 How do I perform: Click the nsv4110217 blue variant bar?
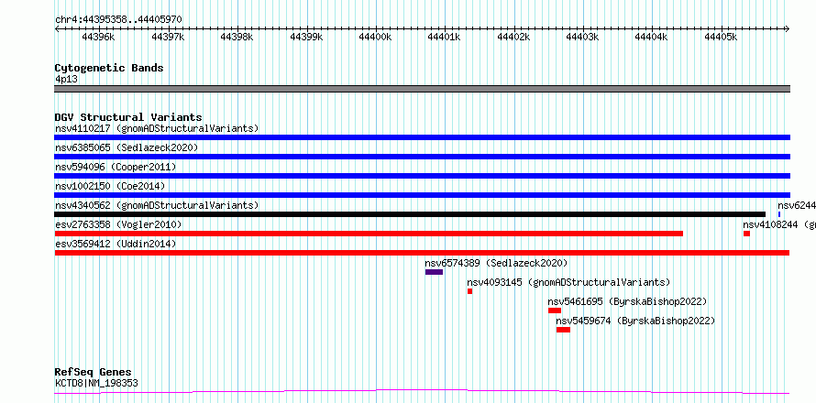(x=422, y=137)
